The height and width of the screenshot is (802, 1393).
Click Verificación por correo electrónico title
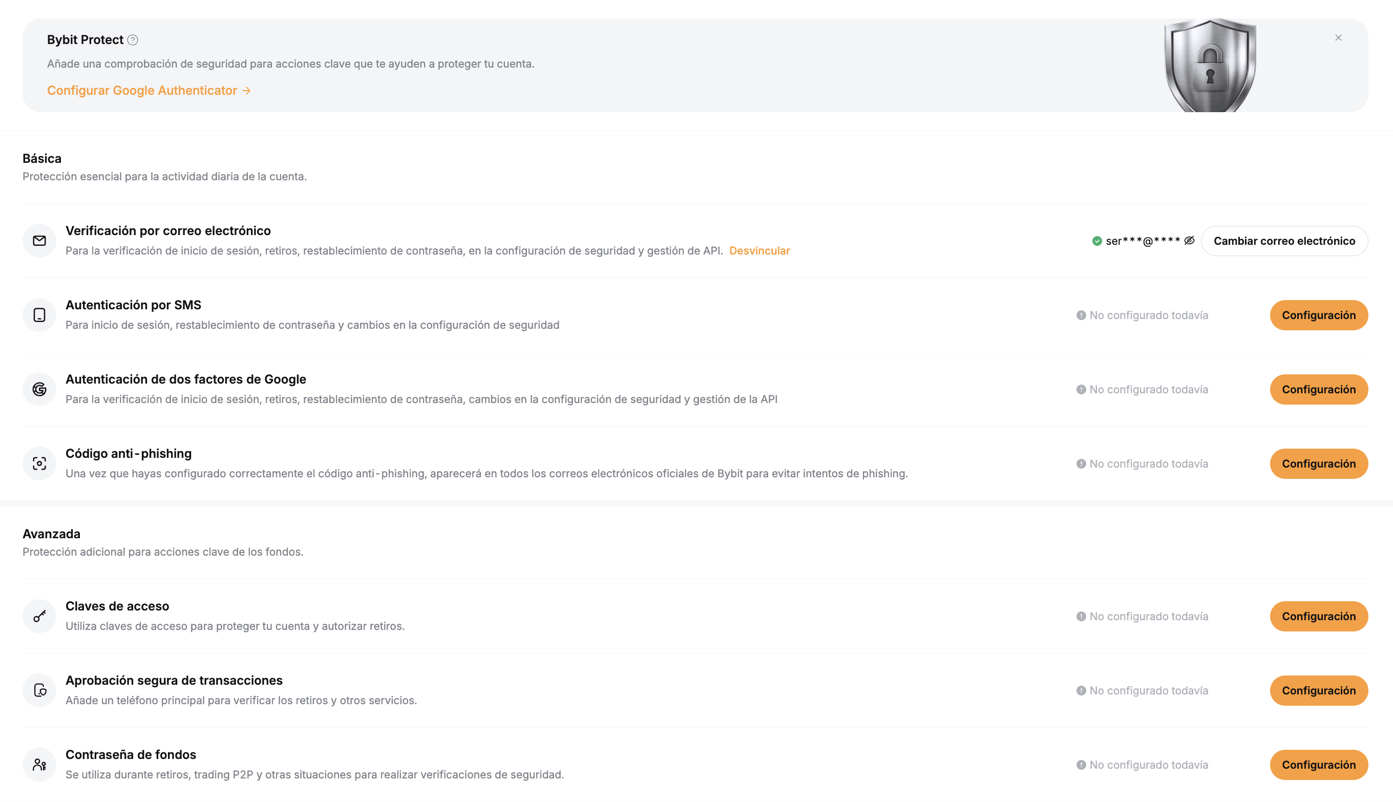(168, 231)
